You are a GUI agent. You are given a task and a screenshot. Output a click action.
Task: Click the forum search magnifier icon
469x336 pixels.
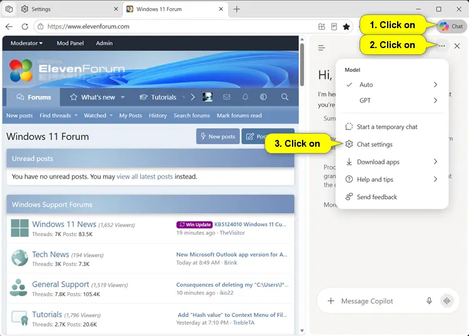[285, 97]
